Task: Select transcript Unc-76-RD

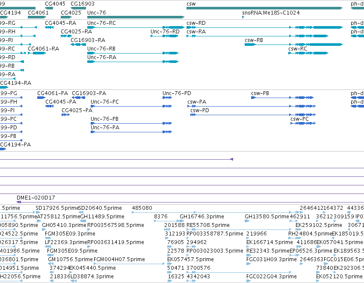Action: point(165,36)
